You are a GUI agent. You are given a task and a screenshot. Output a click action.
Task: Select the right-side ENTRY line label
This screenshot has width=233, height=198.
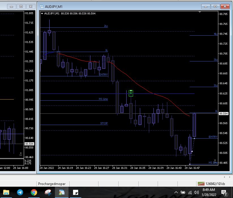click(x=213, y=137)
